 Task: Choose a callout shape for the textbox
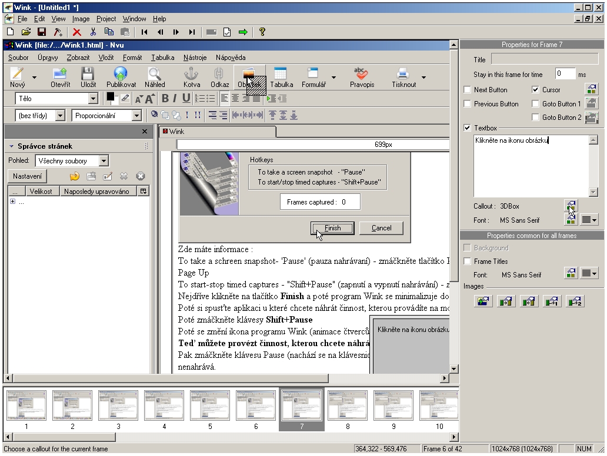point(571,206)
